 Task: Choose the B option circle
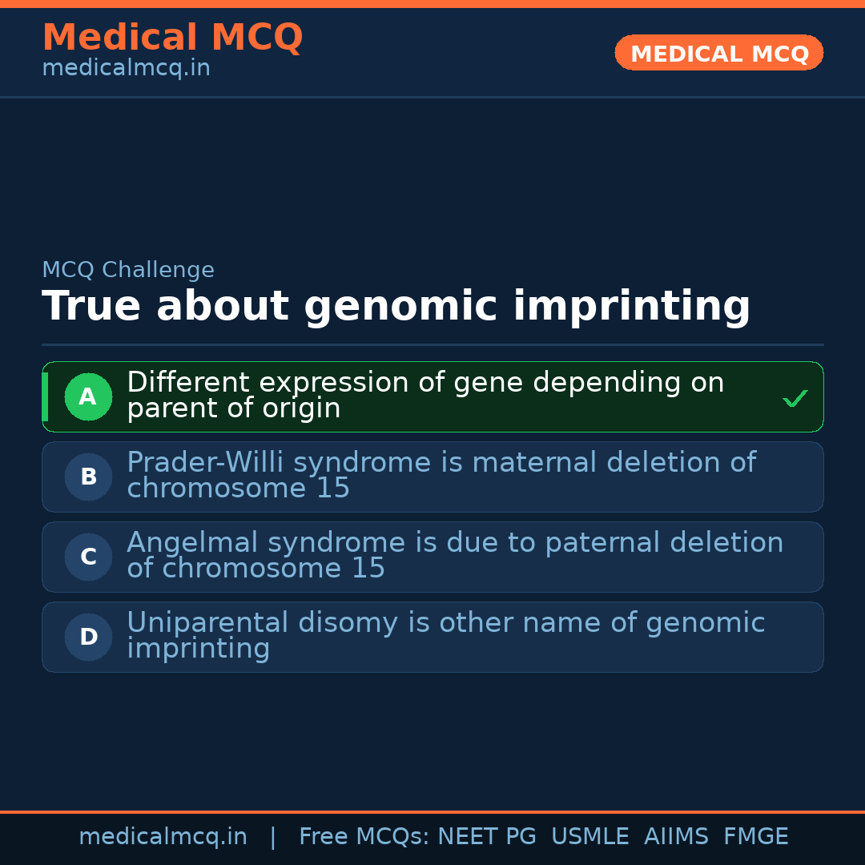pos(88,477)
